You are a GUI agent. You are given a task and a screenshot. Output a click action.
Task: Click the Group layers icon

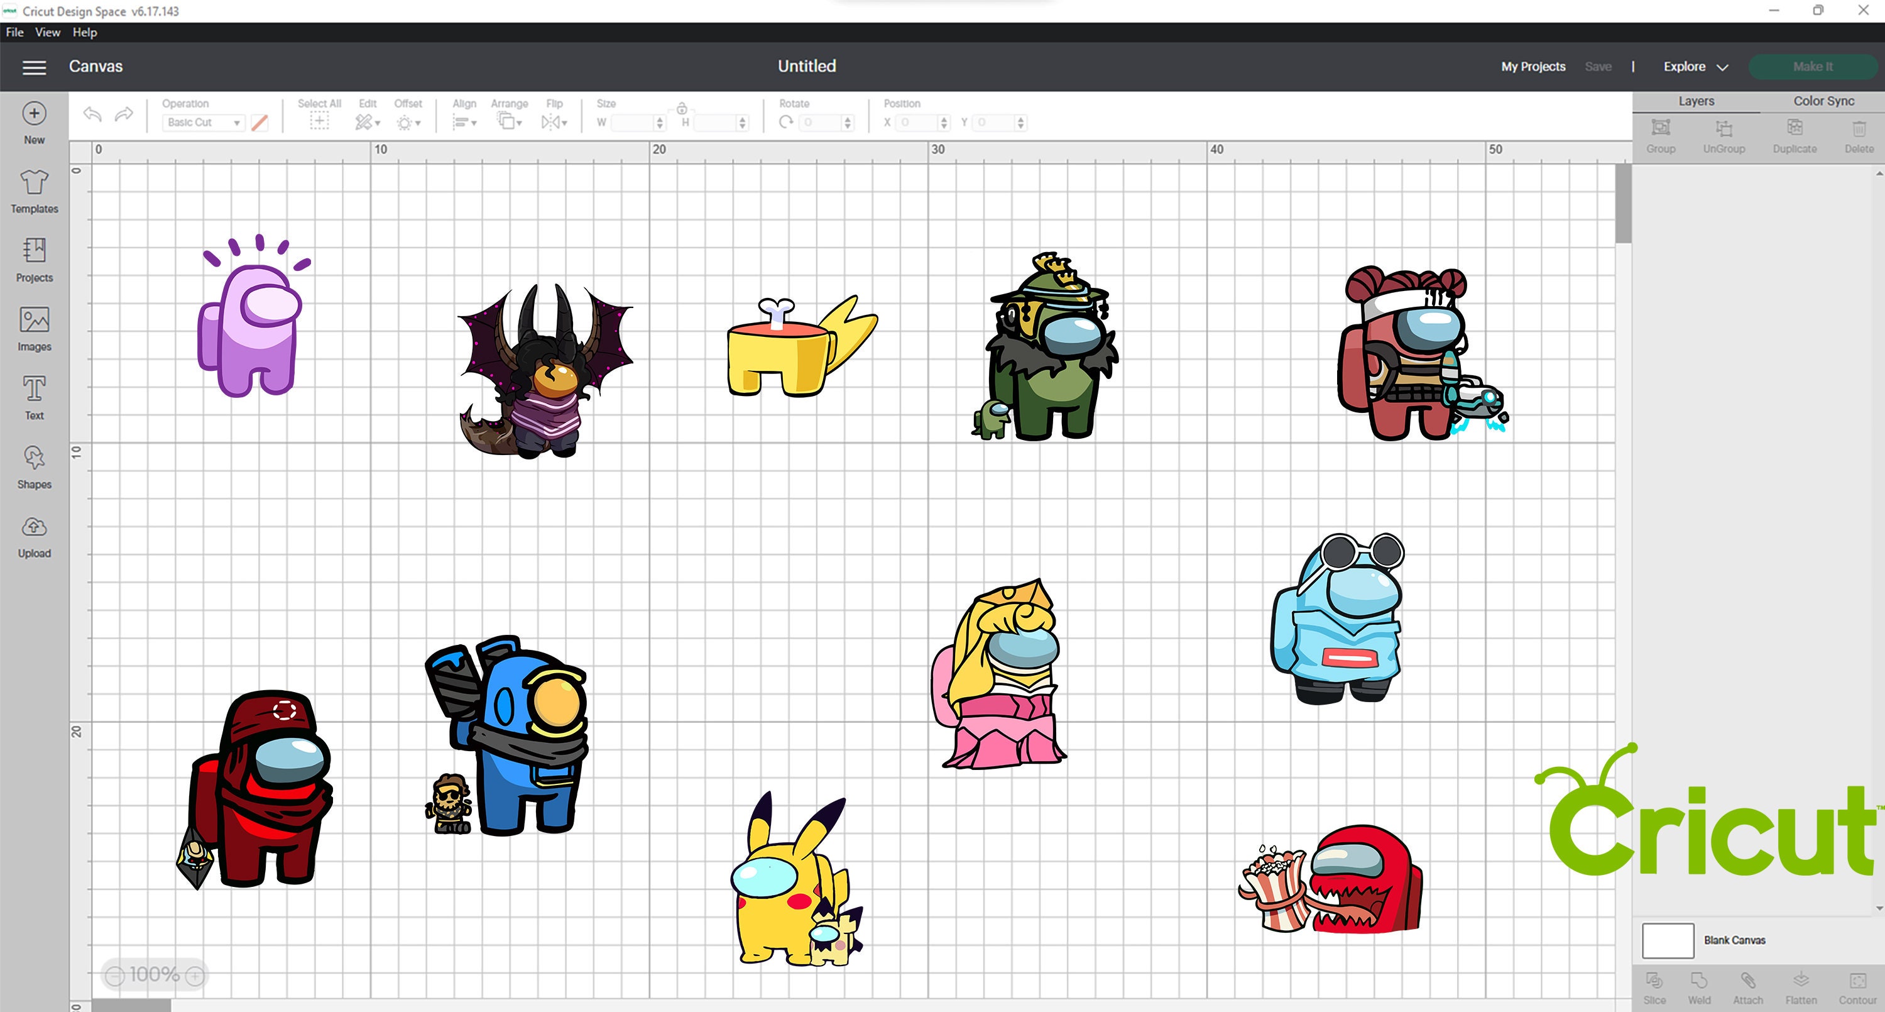tap(1661, 128)
